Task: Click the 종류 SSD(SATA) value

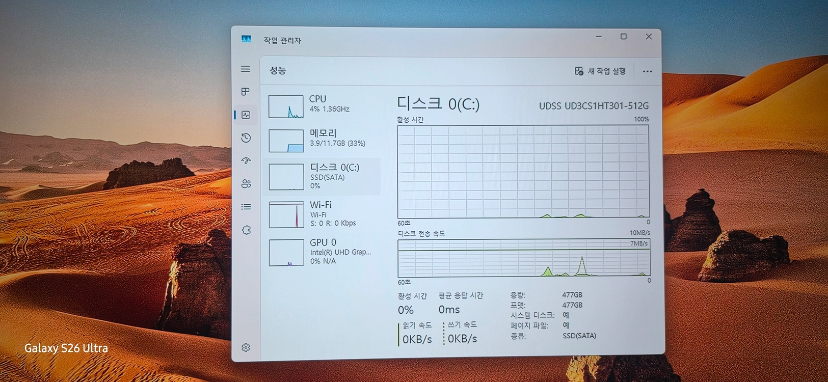Action: coord(579,336)
